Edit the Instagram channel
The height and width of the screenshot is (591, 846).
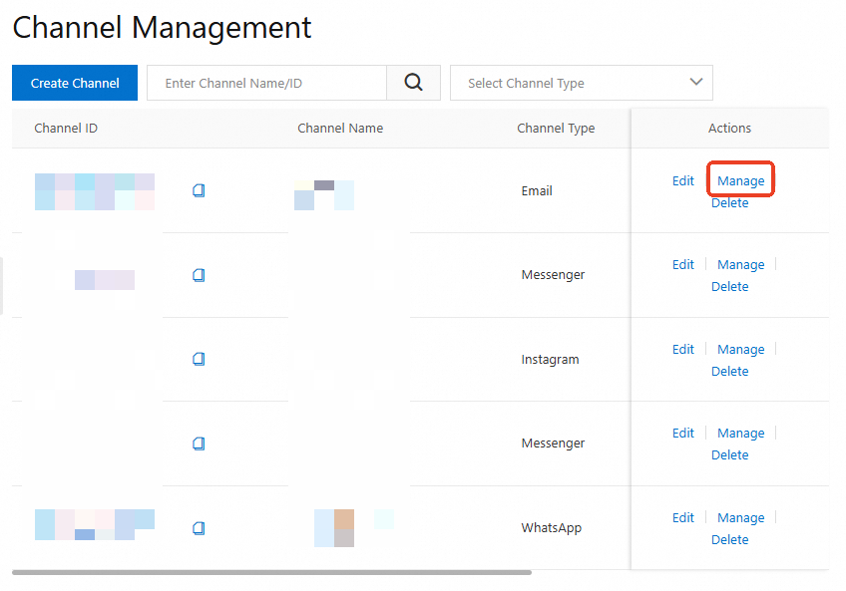tap(682, 349)
